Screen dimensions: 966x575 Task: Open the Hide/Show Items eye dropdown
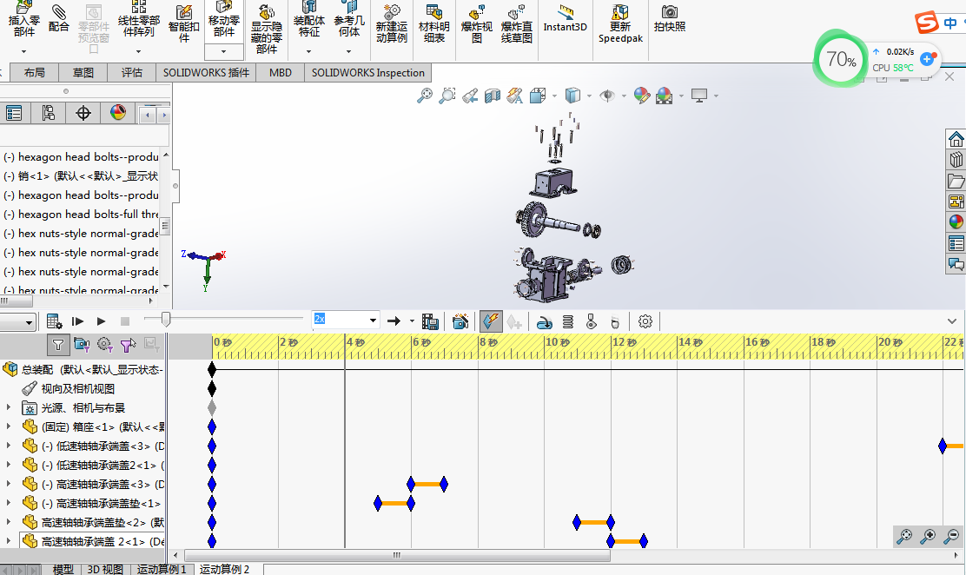pyautogui.click(x=624, y=96)
